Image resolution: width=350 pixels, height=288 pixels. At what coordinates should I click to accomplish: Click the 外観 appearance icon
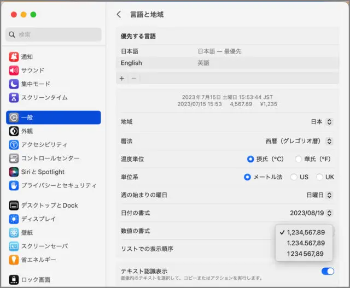point(14,131)
